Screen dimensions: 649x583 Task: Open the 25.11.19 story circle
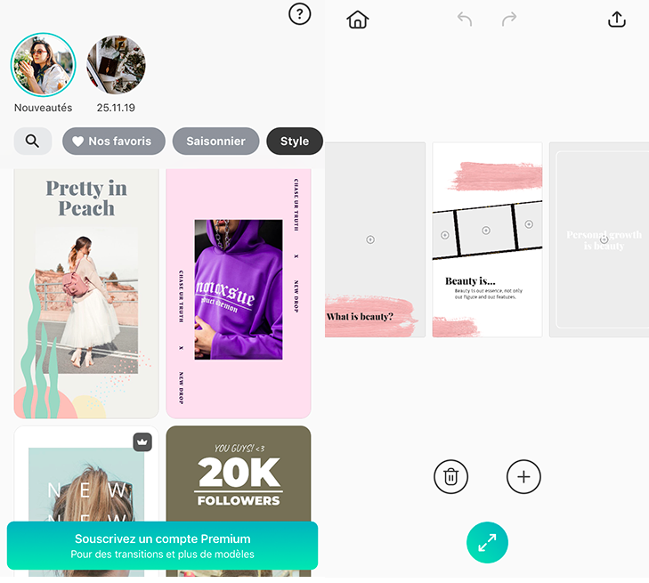coord(116,66)
